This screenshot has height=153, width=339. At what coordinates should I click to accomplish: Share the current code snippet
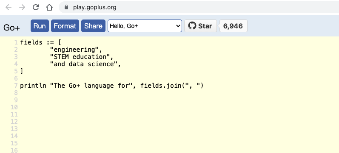pos(93,26)
